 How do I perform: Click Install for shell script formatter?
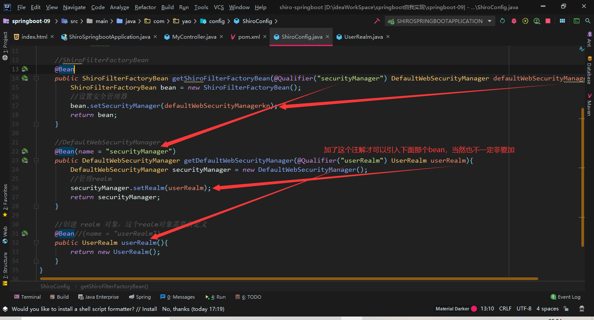(150, 309)
